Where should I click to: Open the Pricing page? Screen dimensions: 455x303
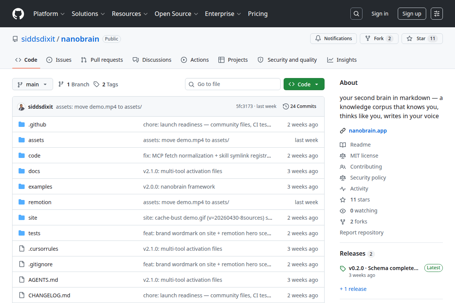258,14
